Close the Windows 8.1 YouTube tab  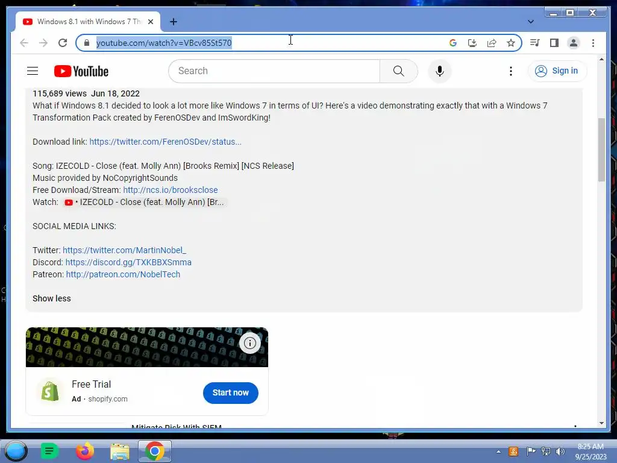pyautogui.click(x=150, y=22)
